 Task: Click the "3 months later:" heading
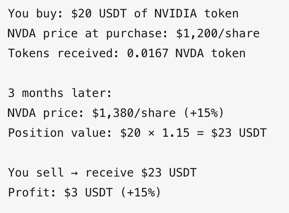(60, 93)
